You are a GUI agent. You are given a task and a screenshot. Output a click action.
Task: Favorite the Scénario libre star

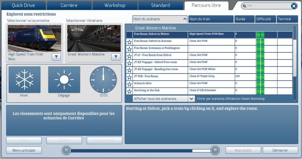[x=129, y=84]
